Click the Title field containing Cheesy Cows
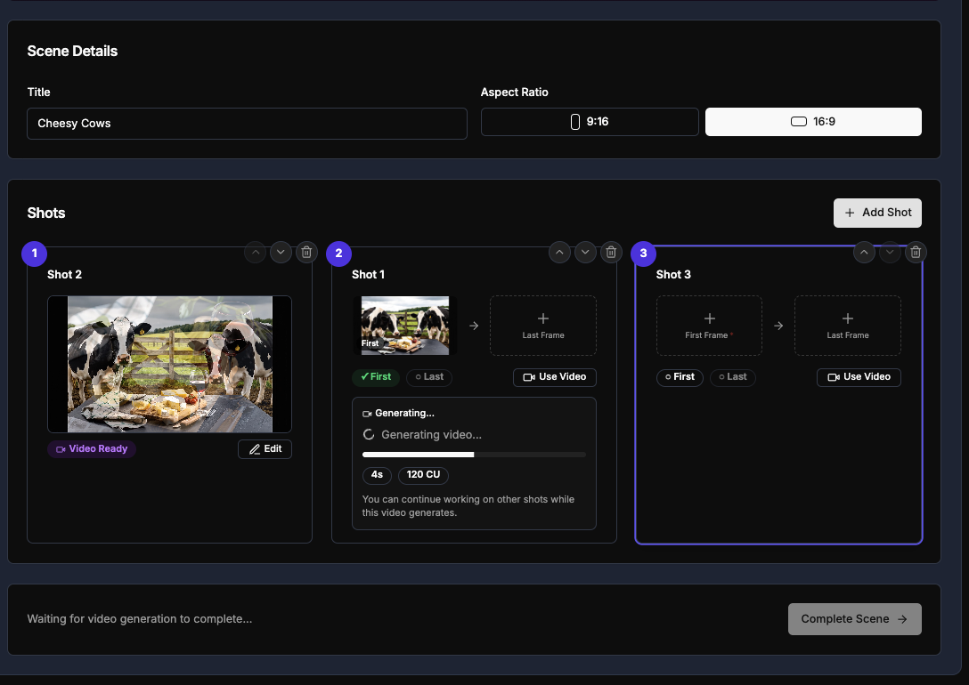The width and height of the screenshot is (969, 685). tap(247, 124)
